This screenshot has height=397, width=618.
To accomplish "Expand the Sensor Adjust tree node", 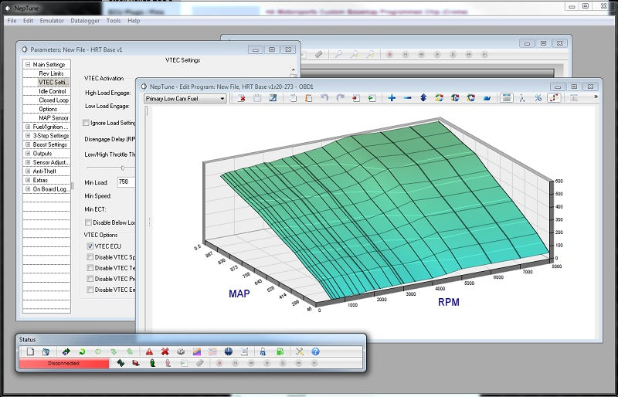I will 28,162.
